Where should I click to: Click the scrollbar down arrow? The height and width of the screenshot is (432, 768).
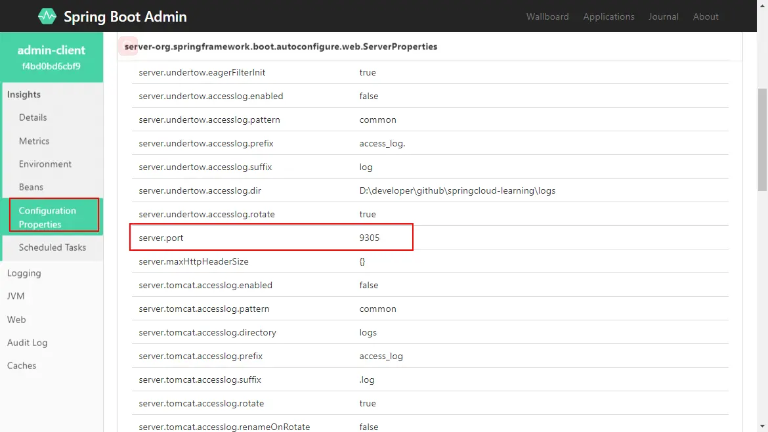[762, 427]
